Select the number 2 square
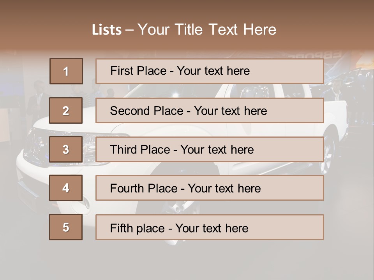Screen dimensions: 374x280 coord(66,110)
